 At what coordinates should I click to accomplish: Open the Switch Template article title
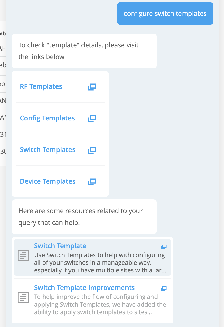(60, 246)
